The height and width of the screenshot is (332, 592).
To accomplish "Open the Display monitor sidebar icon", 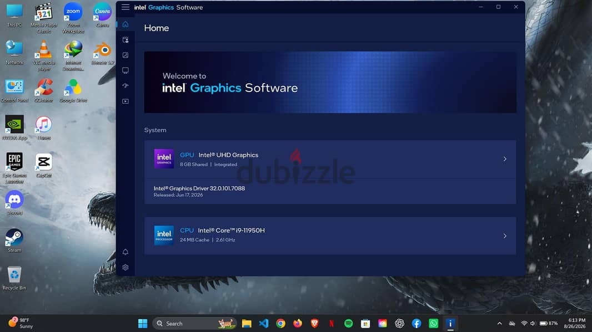I will click(126, 70).
